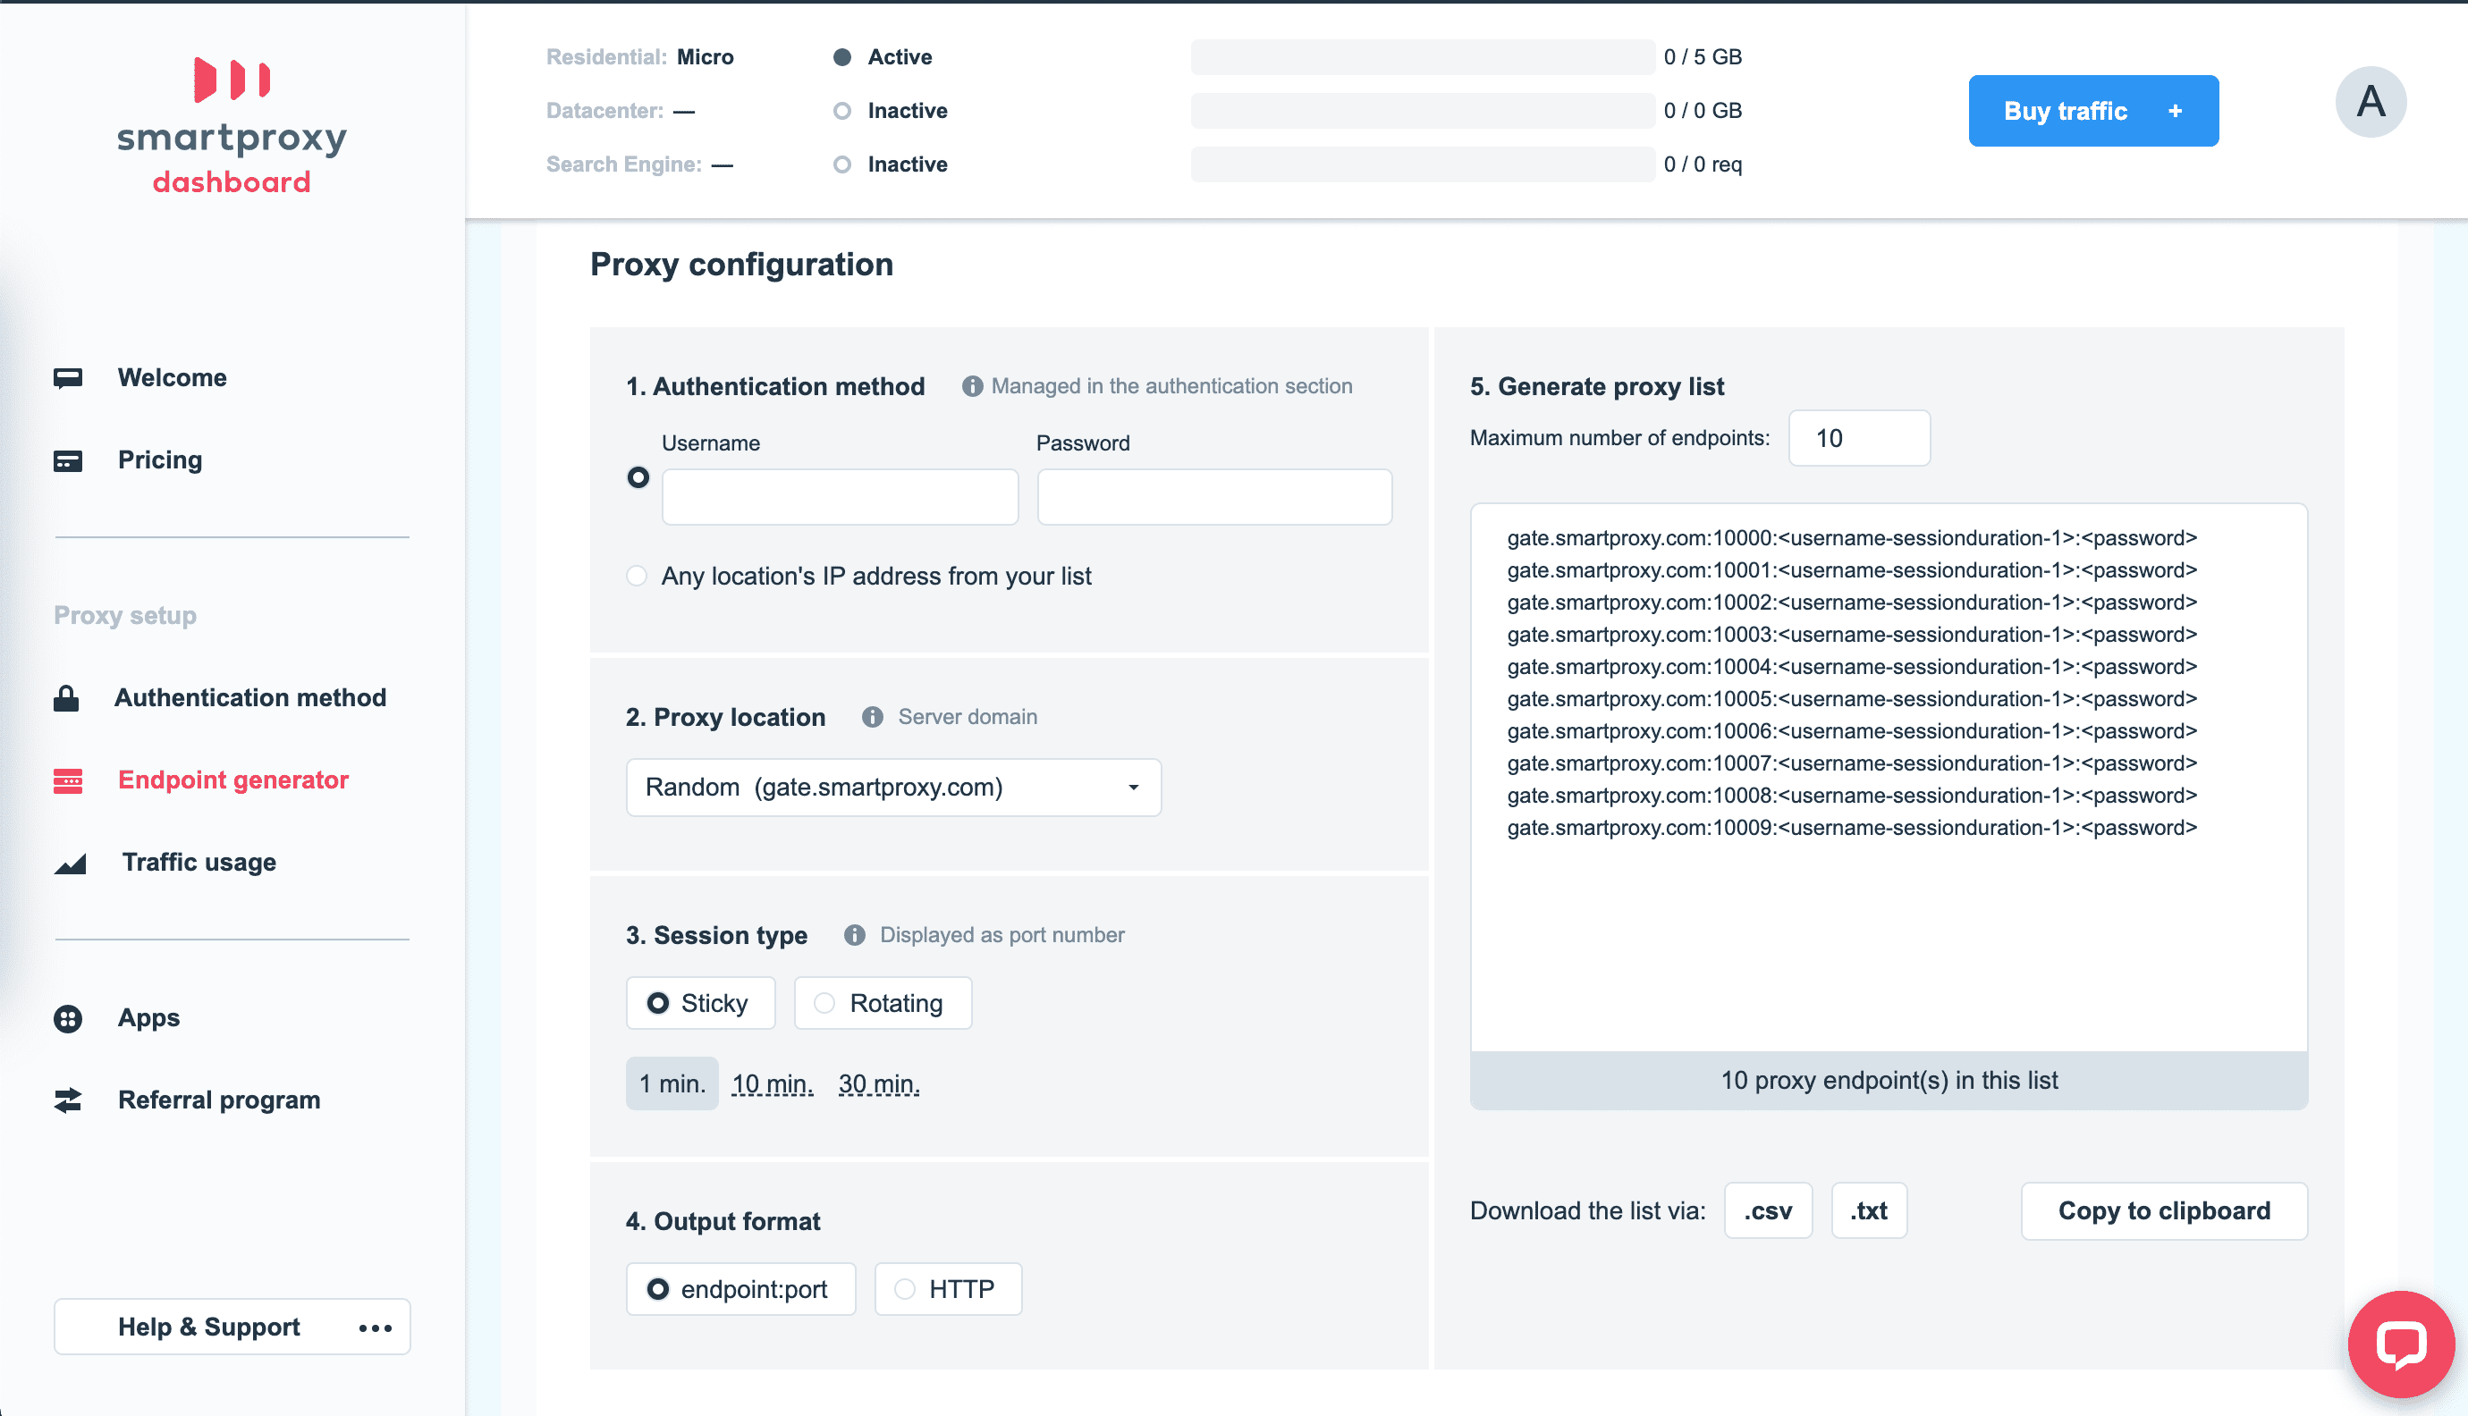Open the live chat bubble
Screen dimensions: 2468x1416
tap(2401, 1343)
